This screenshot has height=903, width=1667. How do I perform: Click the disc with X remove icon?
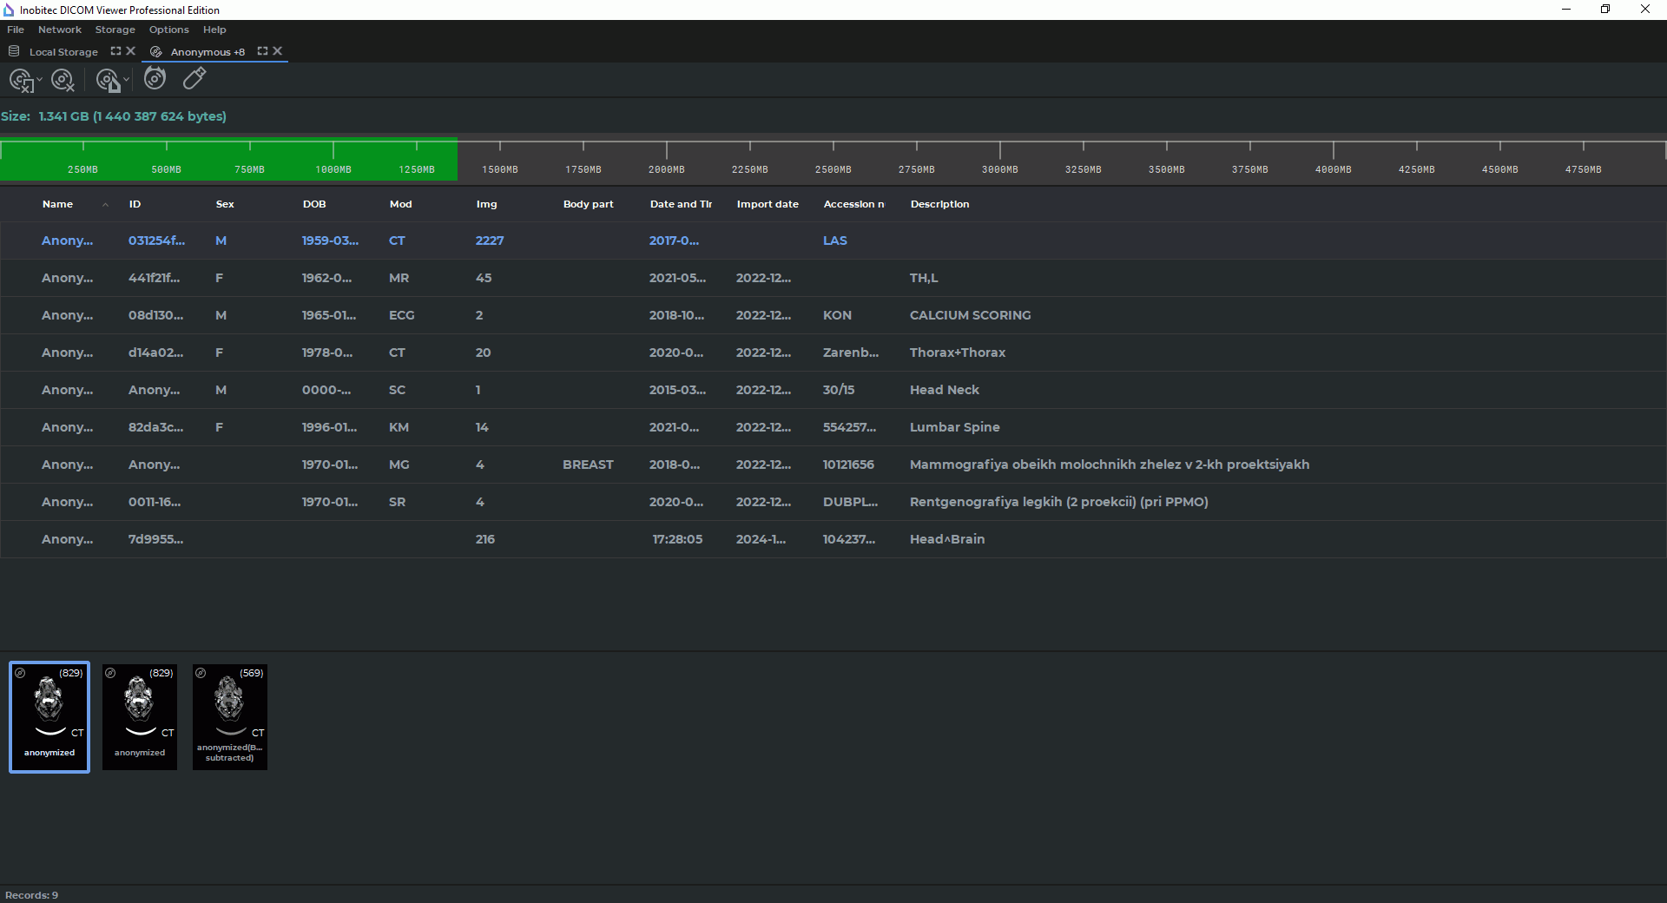tap(63, 81)
